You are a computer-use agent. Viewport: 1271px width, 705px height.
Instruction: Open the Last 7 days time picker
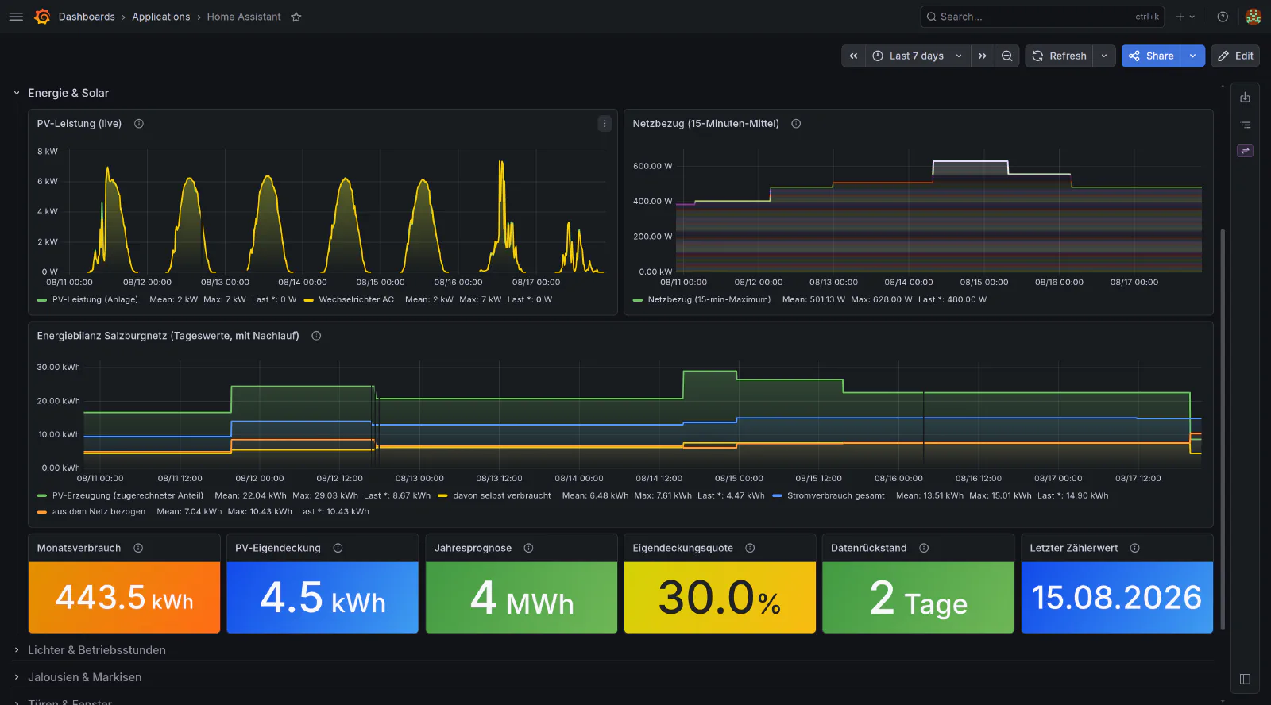click(x=917, y=56)
